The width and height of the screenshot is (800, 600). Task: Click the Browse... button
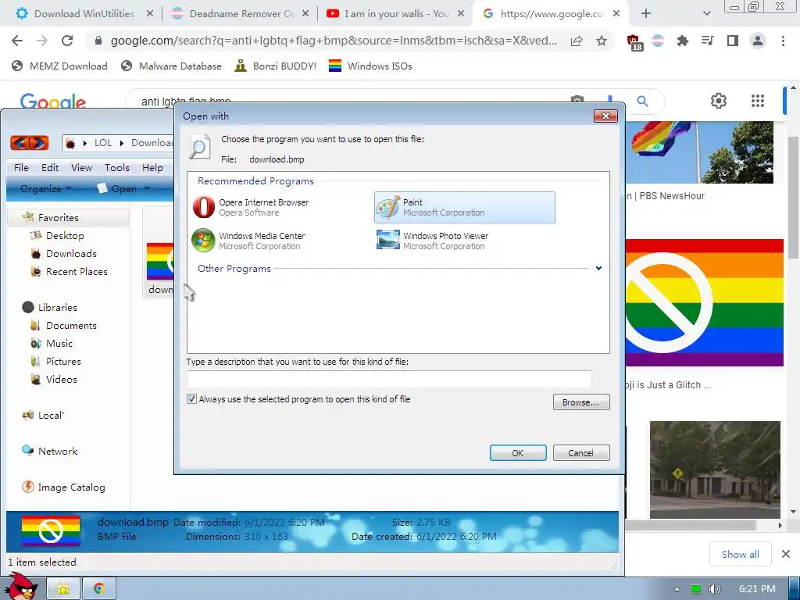pyautogui.click(x=581, y=402)
